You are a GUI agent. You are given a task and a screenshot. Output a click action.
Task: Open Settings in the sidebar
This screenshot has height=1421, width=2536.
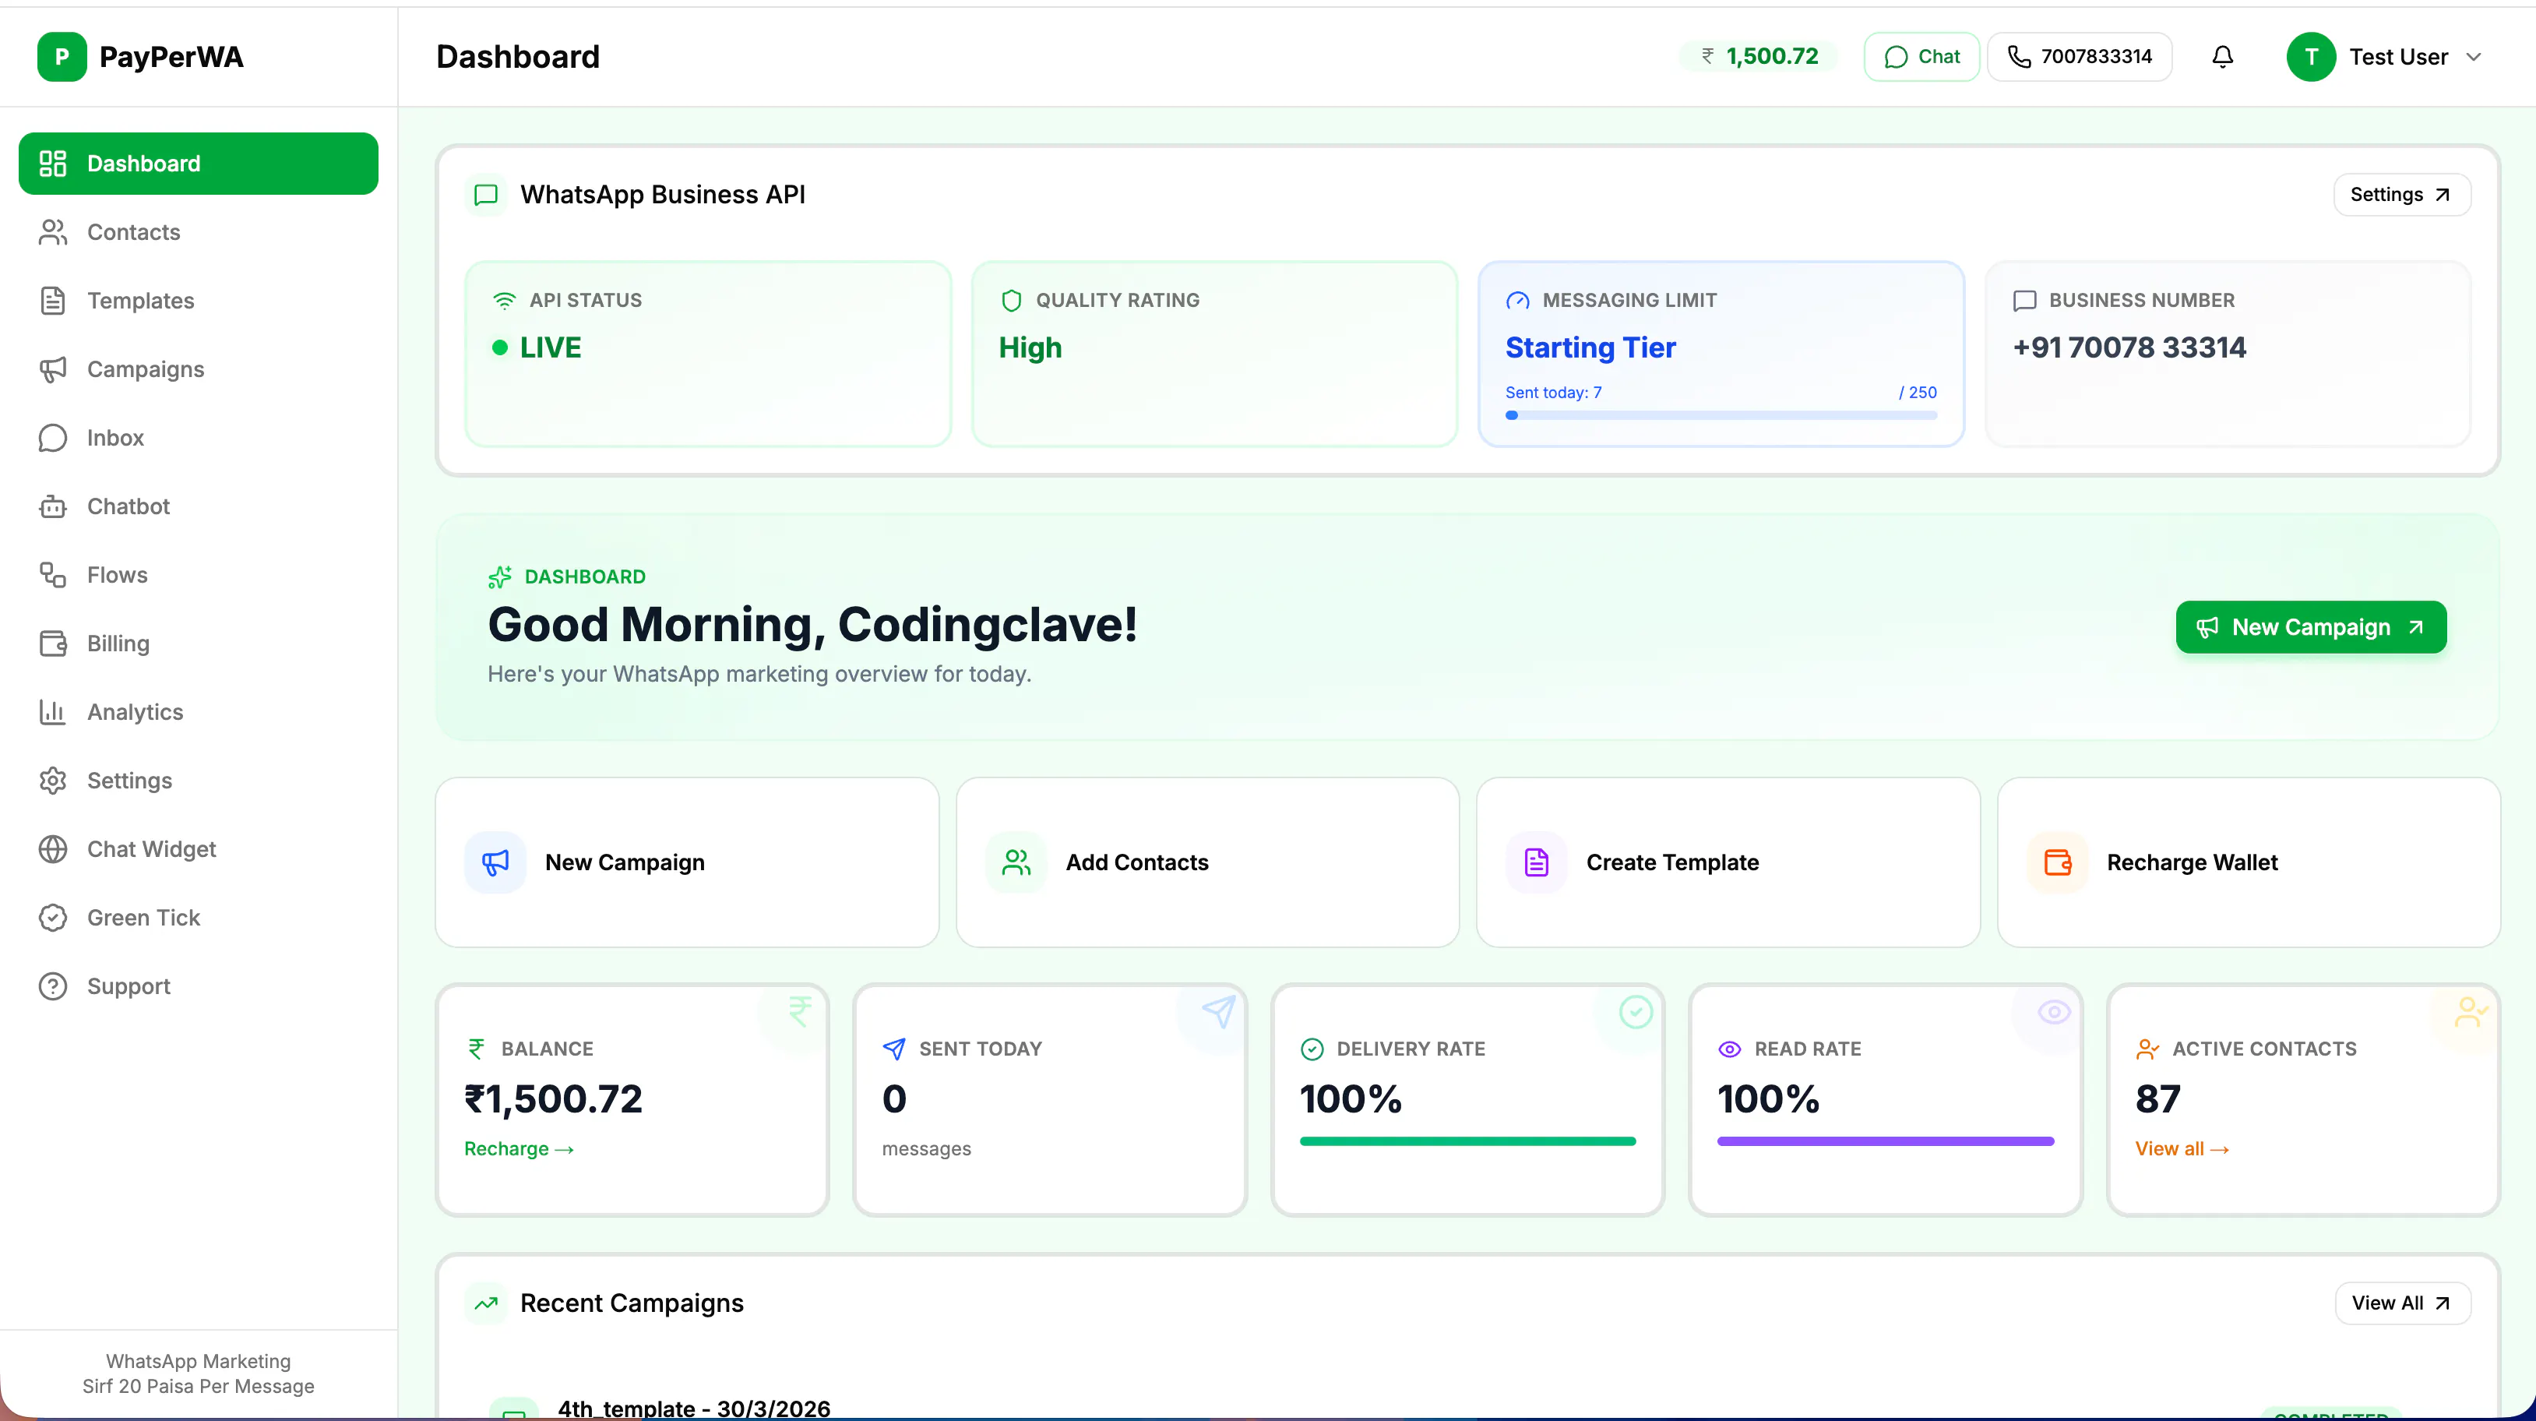tap(198, 780)
